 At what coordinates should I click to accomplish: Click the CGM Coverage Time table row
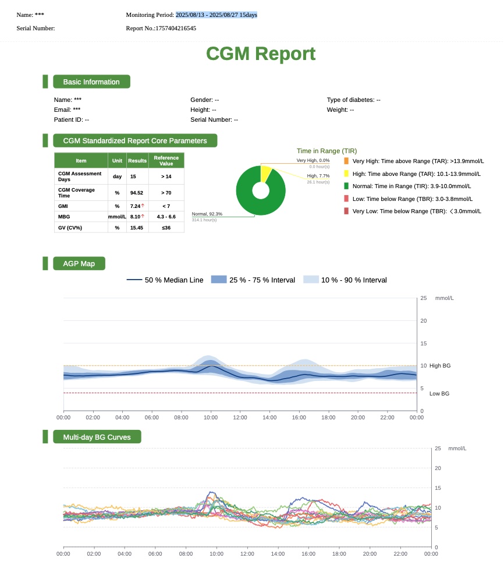tap(119, 192)
